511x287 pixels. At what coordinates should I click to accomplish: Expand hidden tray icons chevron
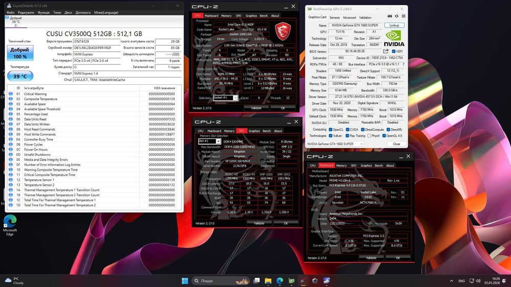(451, 280)
